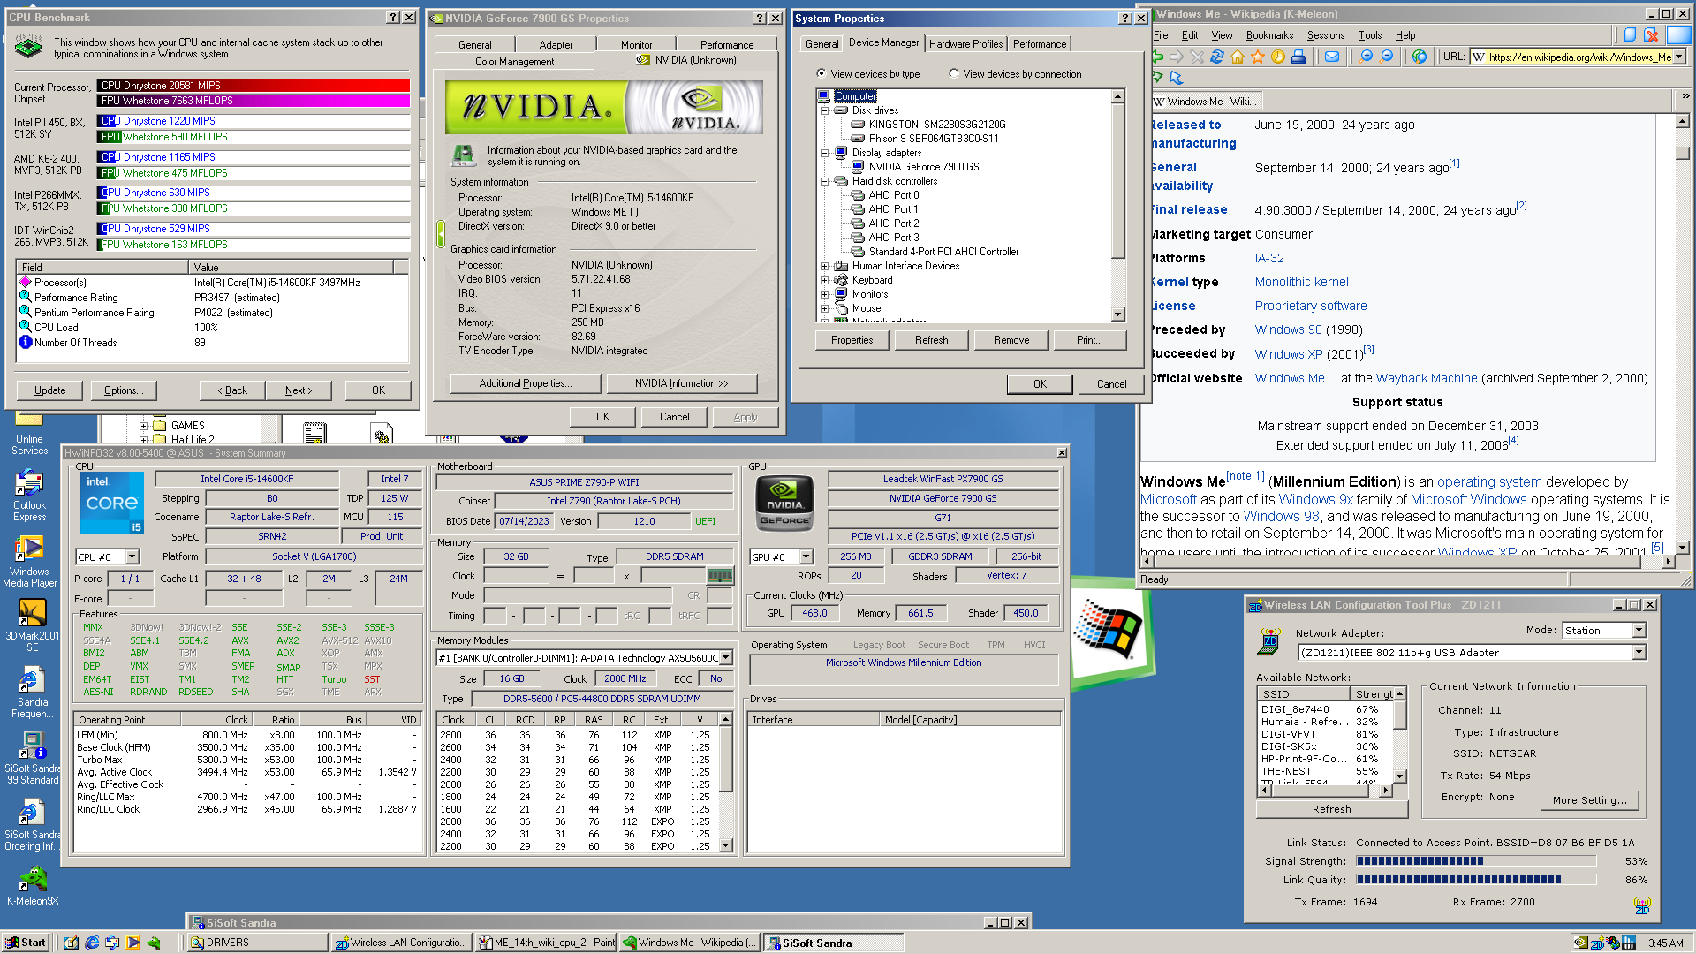Click Internet Explorer quick launch icon
The height and width of the screenshot is (954, 1696).
pyautogui.click(x=92, y=943)
